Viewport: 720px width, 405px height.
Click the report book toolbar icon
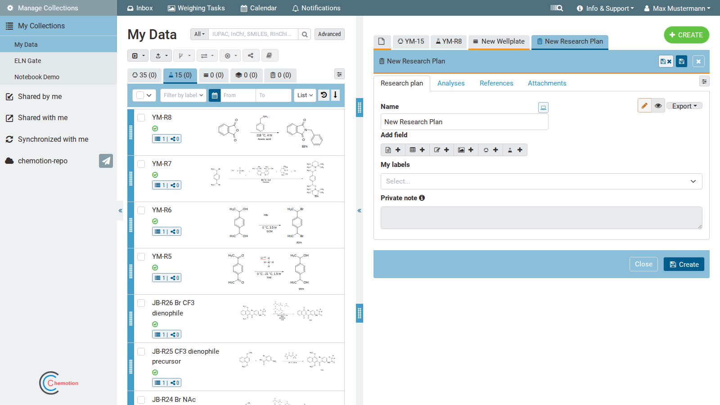point(269,56)
